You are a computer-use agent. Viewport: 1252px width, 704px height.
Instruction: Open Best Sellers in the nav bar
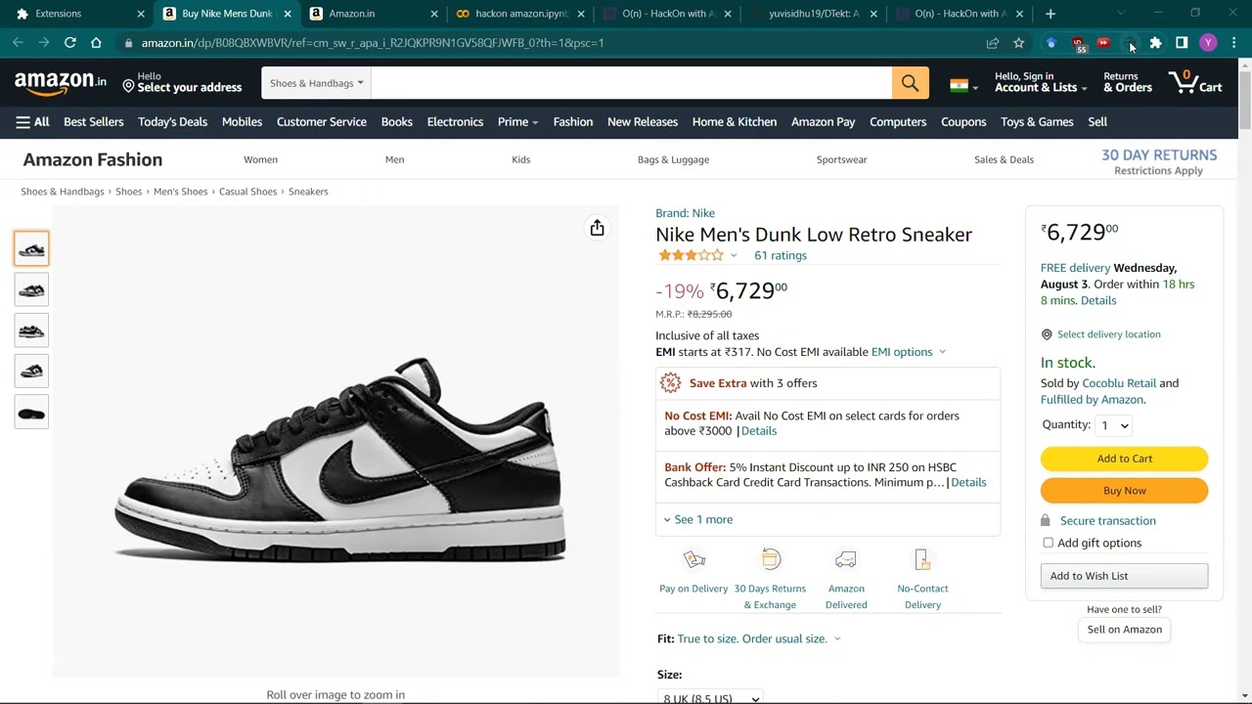94,122
